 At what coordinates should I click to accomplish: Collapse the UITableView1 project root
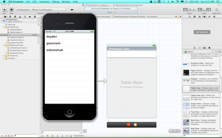[2, 21]
